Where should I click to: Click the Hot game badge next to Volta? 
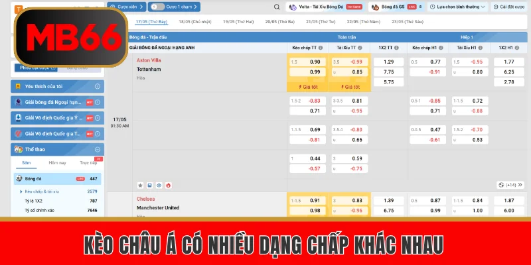354,7
